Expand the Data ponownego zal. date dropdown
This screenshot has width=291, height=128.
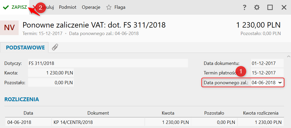click(280, 83)
